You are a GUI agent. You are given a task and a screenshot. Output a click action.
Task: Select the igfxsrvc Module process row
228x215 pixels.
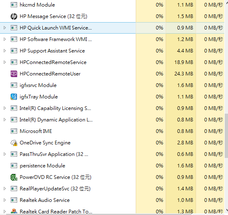[x=112, y=85]
